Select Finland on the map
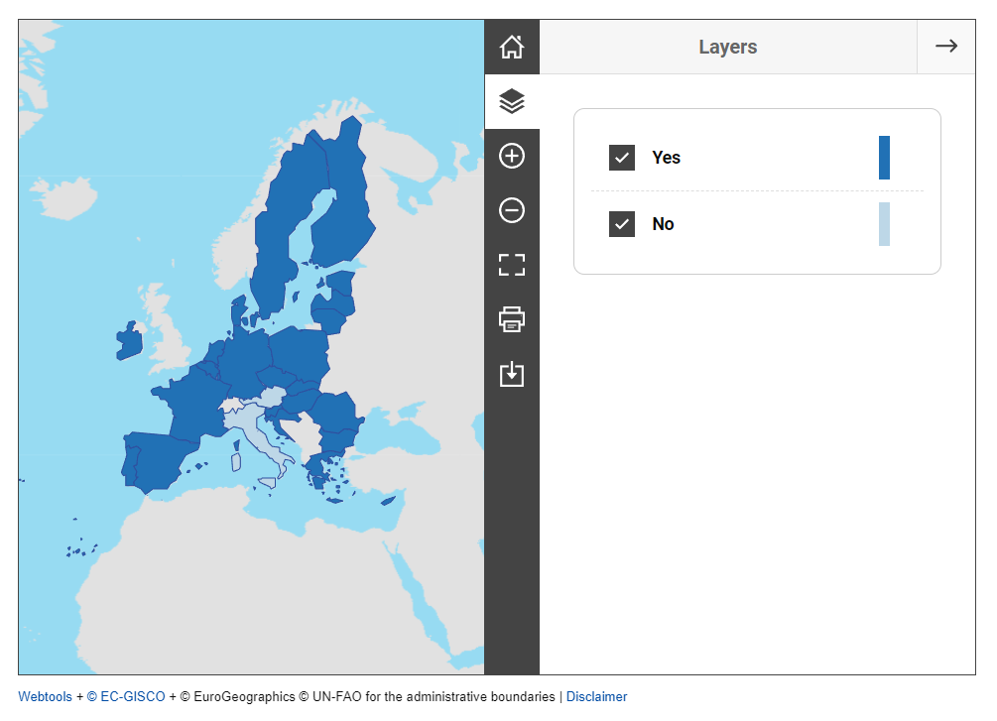The height and width of the screenshot is (721, 997). [342, 213]
